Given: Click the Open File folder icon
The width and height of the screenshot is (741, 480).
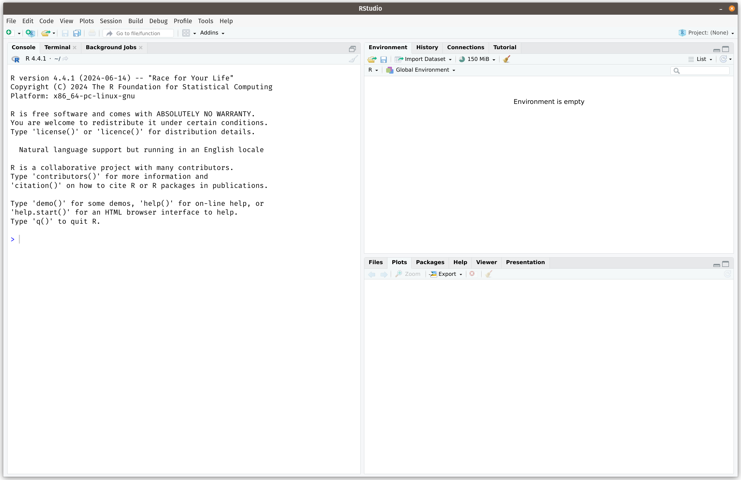Looking at the screenshot, I should point(46,33).
